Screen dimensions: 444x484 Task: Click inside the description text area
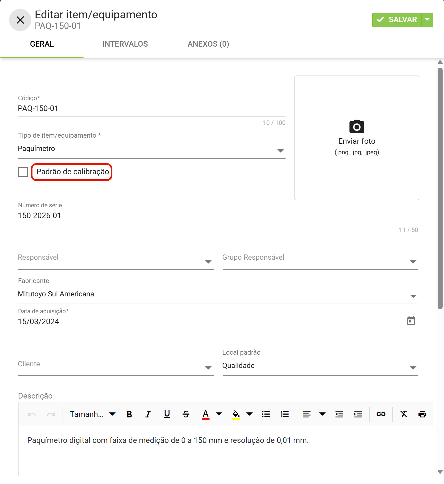pyautogui.click(x=226, y=451)
